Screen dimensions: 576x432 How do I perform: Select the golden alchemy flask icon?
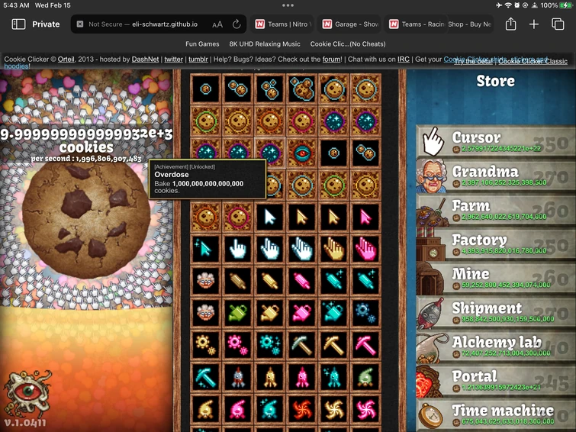[x=205, y=409]
